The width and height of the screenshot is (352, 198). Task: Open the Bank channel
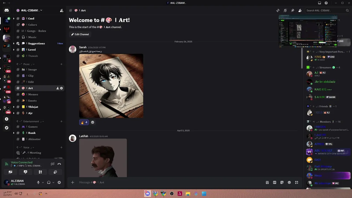39,133
